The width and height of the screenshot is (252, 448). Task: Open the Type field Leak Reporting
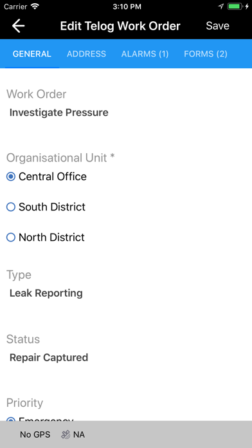click(46, 293)
